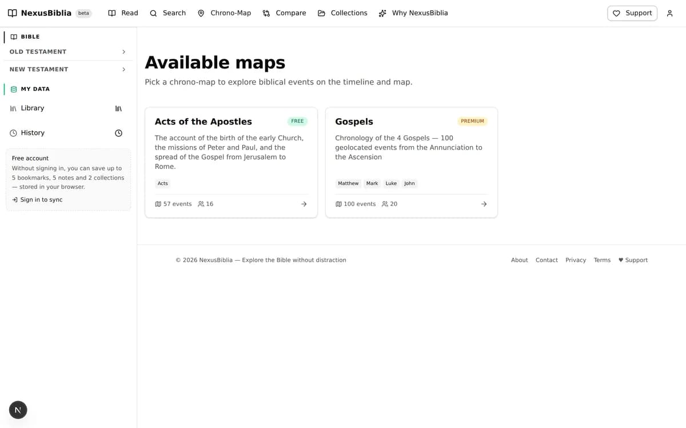Click the people icon beside 16
Viewport: 686px width, 428px height.
click(201, 204)
